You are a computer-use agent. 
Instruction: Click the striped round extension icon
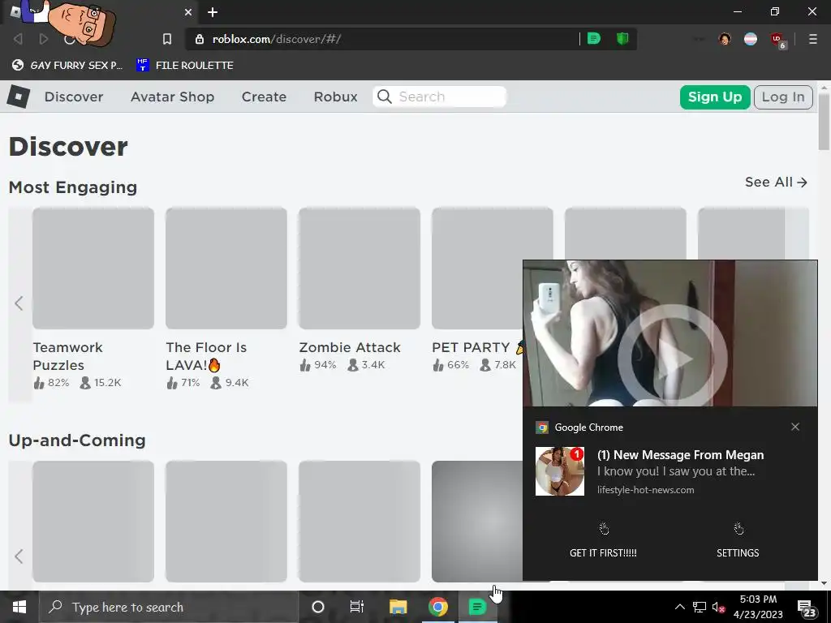coord(751,39)
